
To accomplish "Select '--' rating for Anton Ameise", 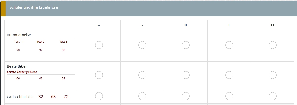I will coord(99,45).
